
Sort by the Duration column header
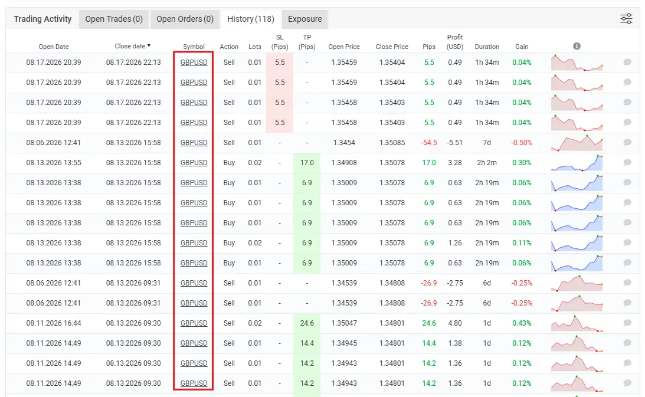coord(487,47)
